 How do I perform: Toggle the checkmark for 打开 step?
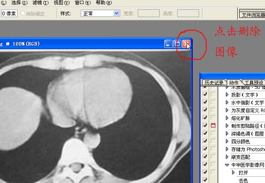[x=205, y=172]
